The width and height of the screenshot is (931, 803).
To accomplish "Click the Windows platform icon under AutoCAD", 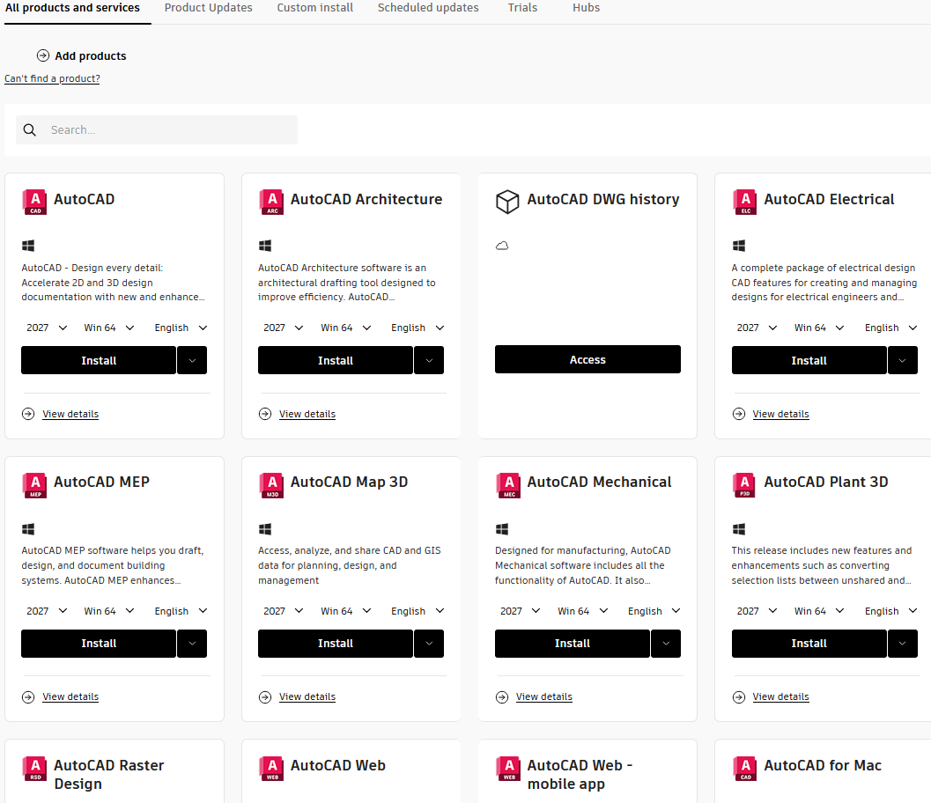I will coord(28,246).
